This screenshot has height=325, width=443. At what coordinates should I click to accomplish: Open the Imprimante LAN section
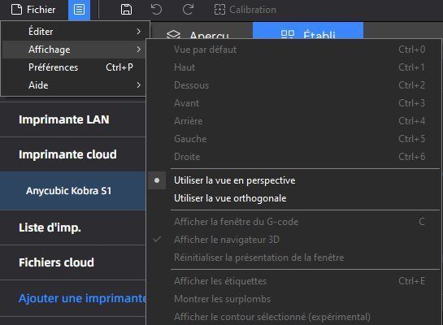click(73, 119)
